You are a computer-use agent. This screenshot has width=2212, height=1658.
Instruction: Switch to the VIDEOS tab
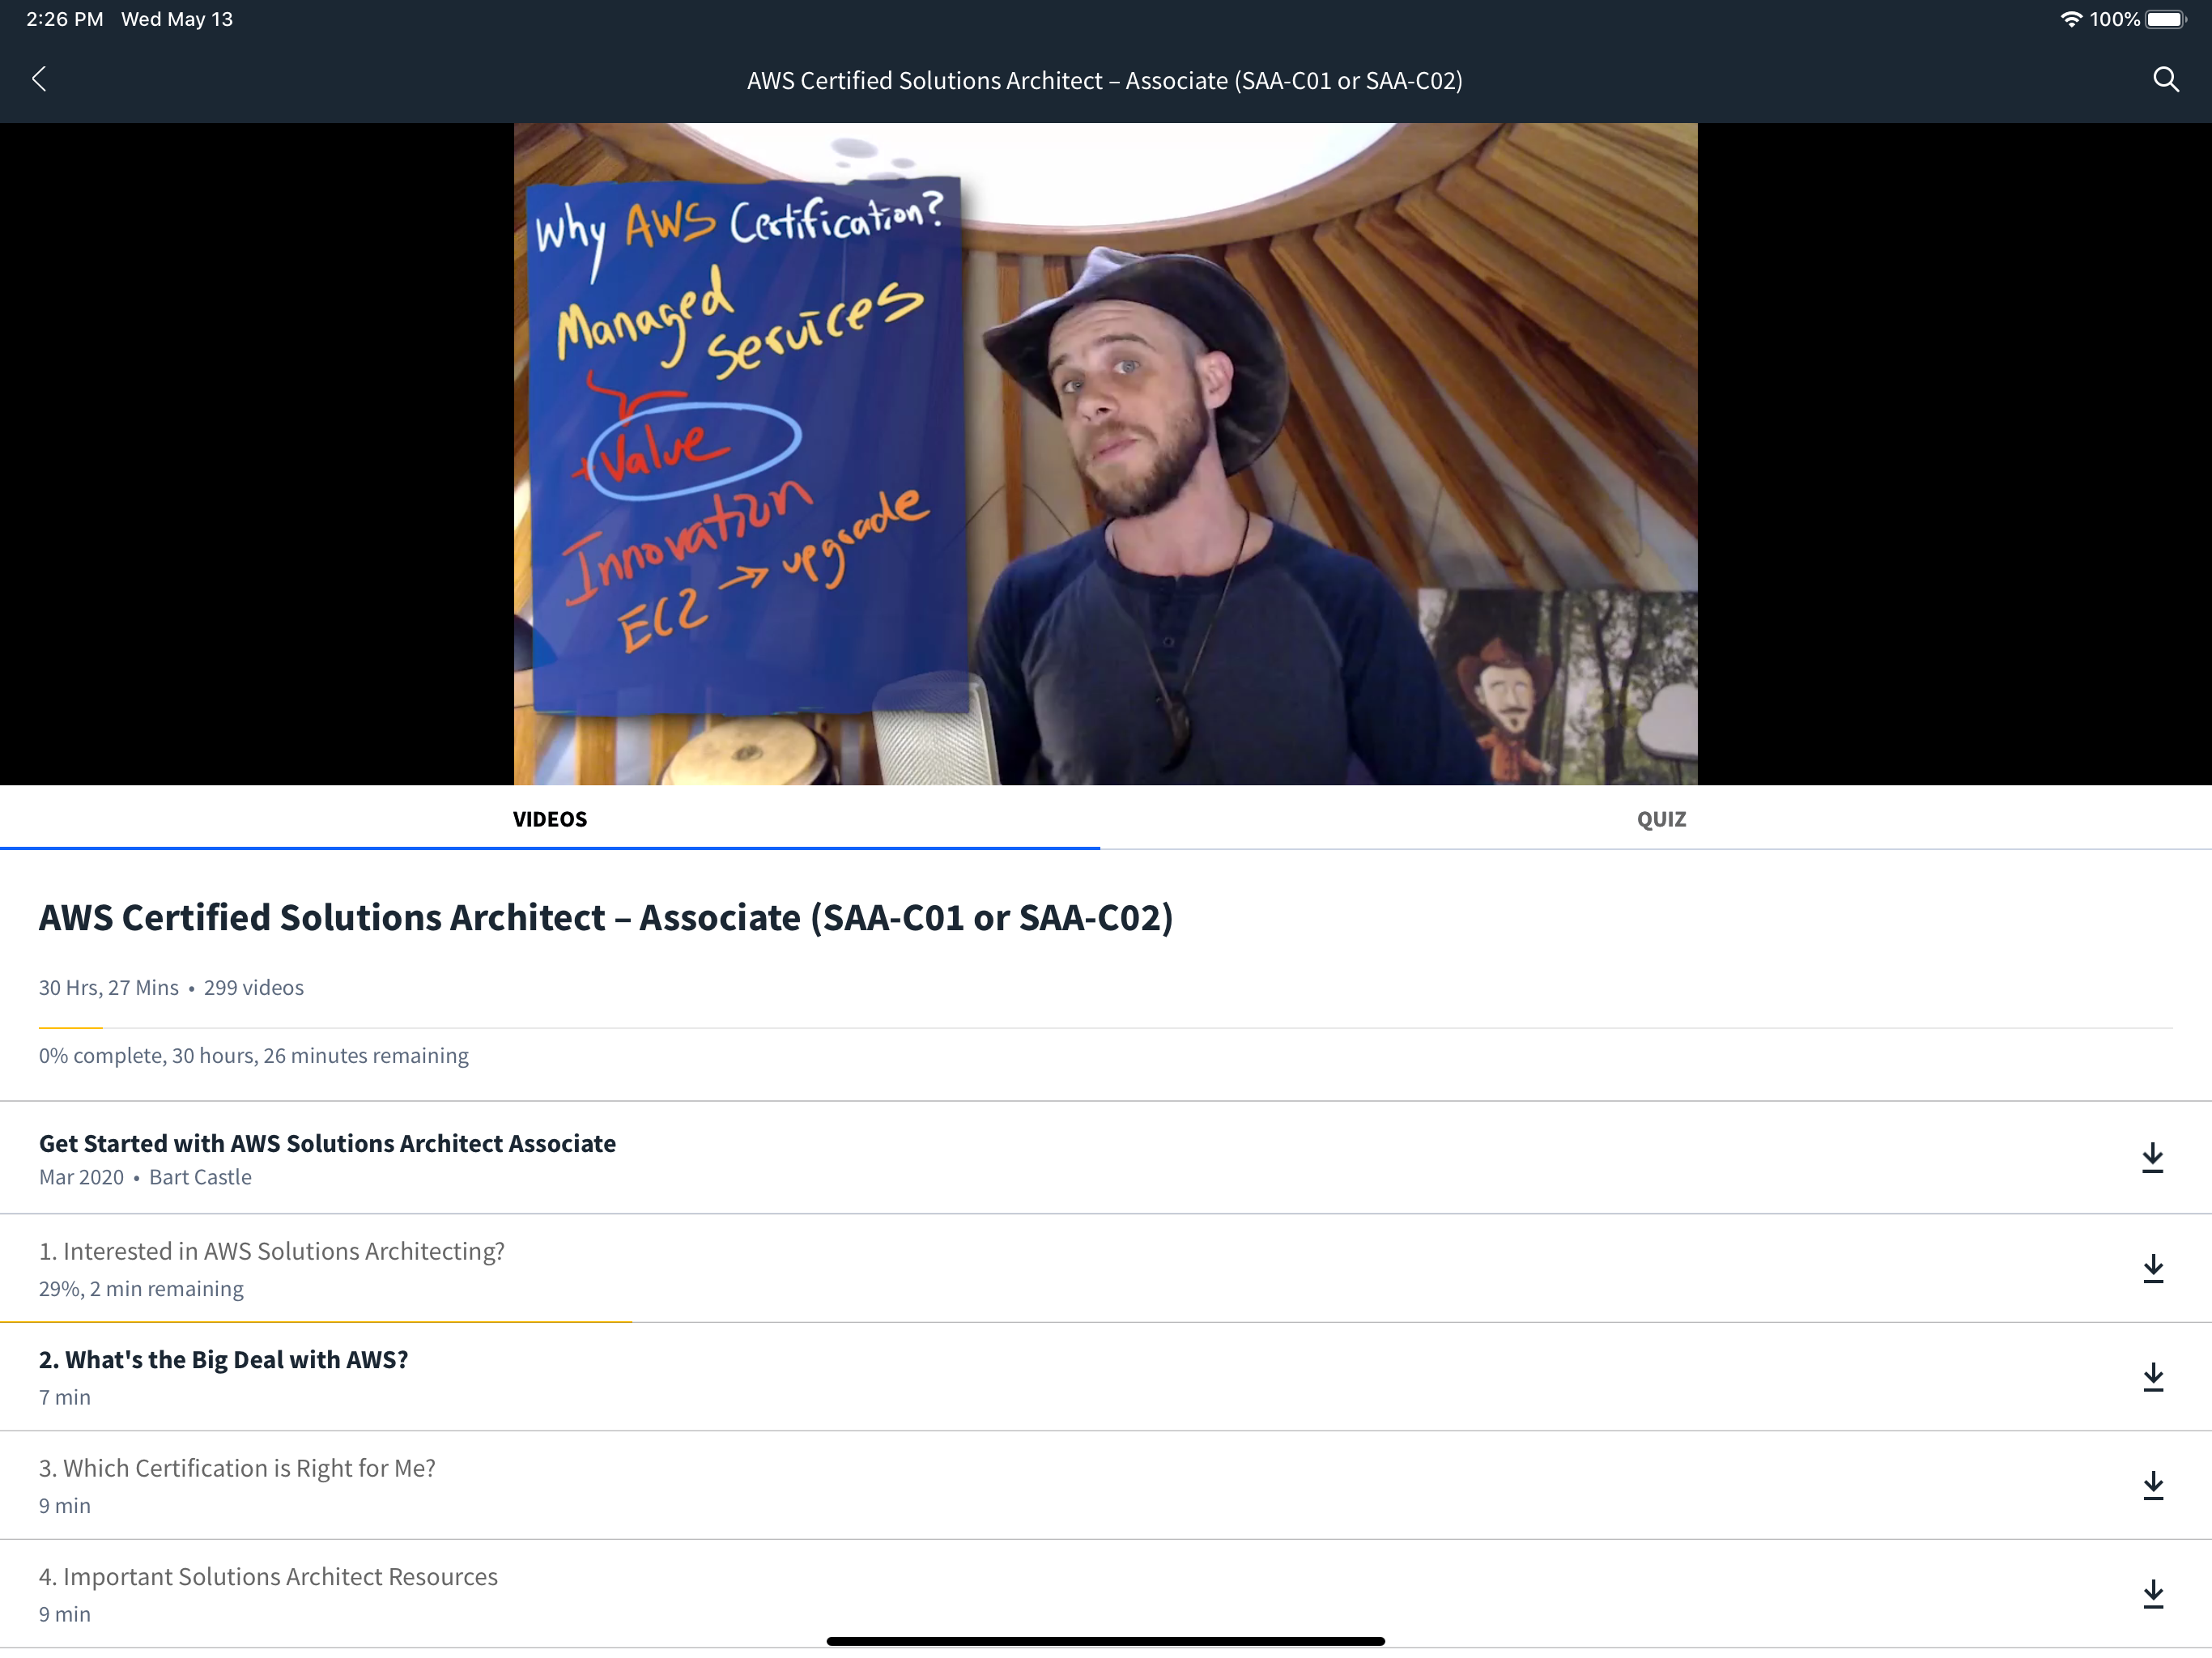point(550,818)
